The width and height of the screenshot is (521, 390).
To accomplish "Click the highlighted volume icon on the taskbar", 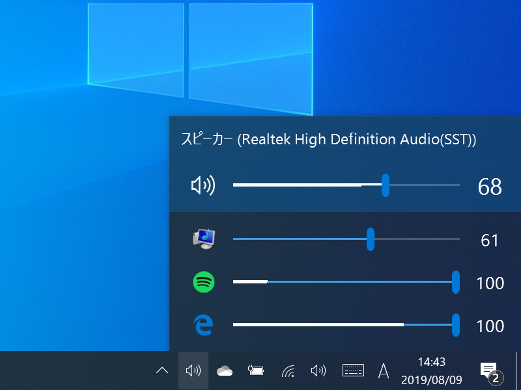I will click(x=193, y=370).
